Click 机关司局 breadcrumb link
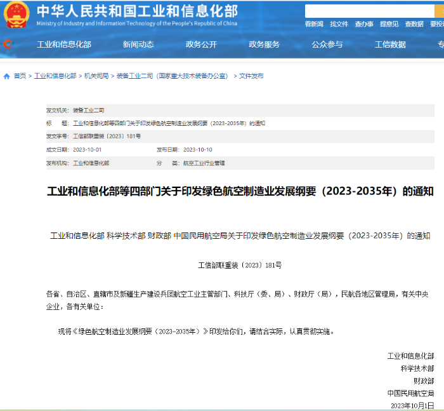The width and height of the screenshot is (444, 411). click(x=96, y=76)
